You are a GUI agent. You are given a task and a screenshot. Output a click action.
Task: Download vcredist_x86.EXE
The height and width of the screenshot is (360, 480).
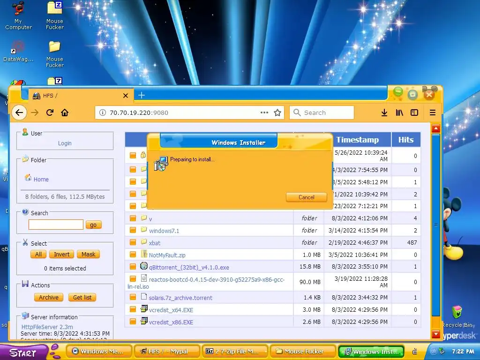[x=171, y=322]
